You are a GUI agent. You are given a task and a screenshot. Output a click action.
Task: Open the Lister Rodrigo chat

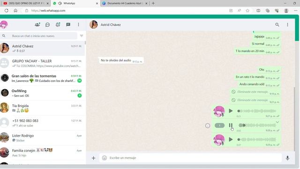[x=43, y=138]
